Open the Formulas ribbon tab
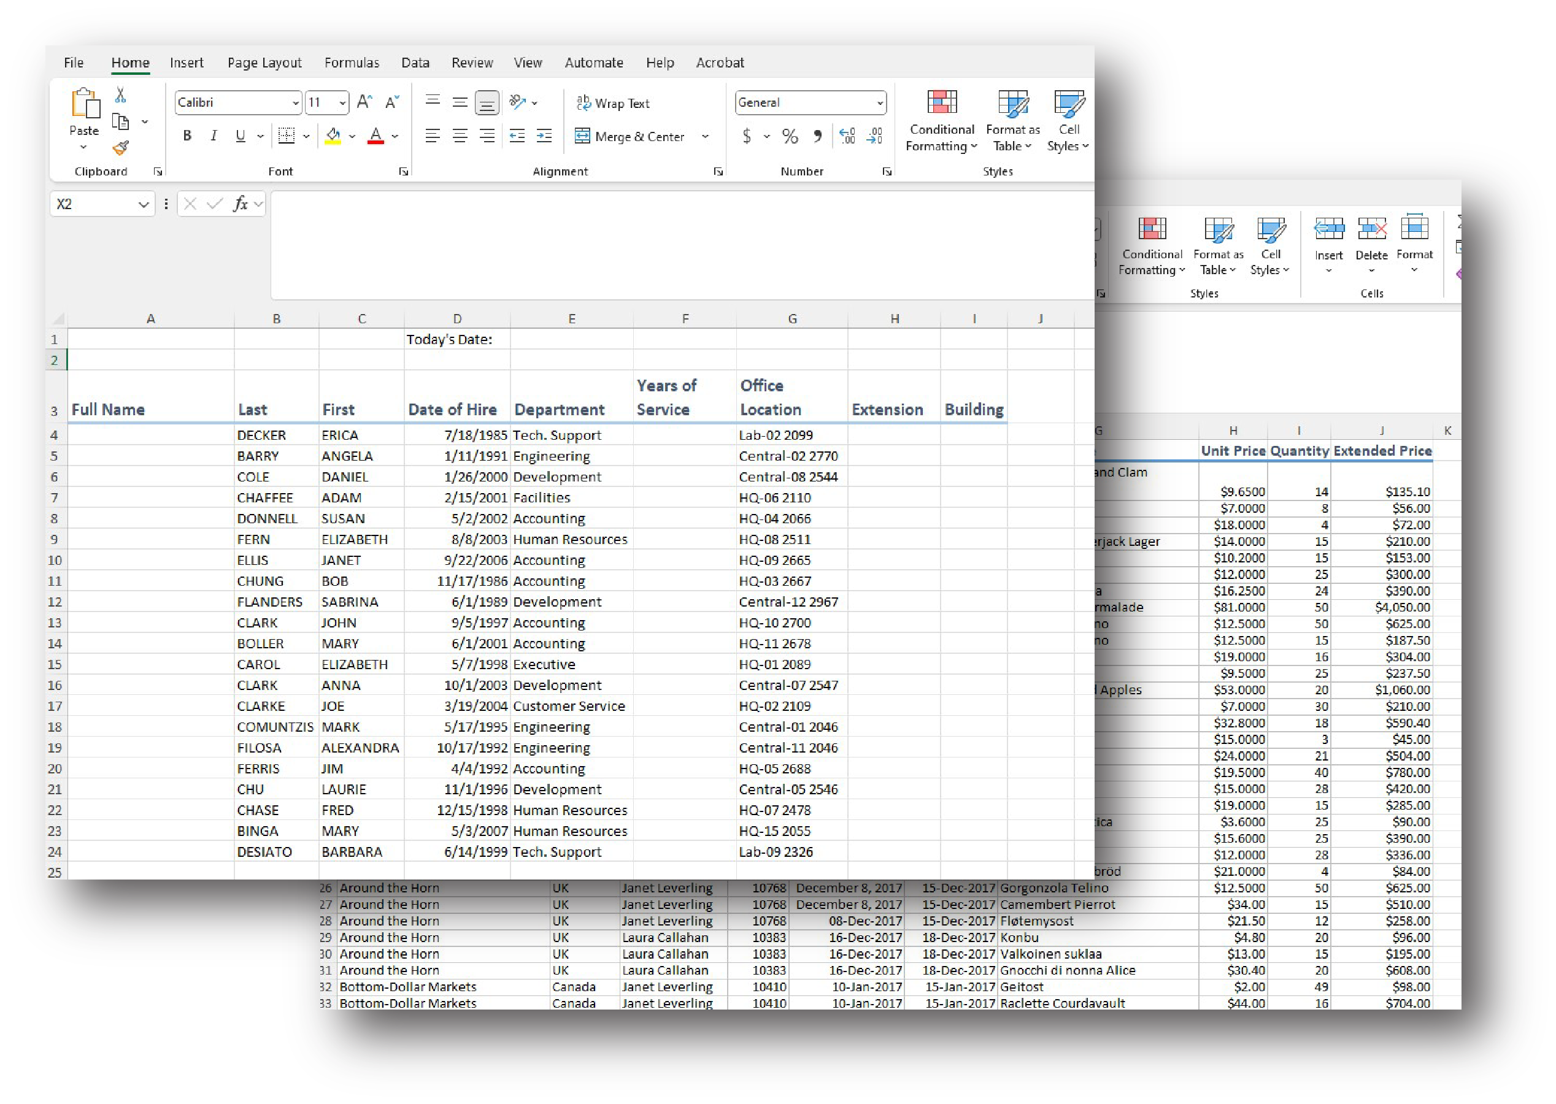The height and width of the screenshot is (1104, 1556). 352,63
